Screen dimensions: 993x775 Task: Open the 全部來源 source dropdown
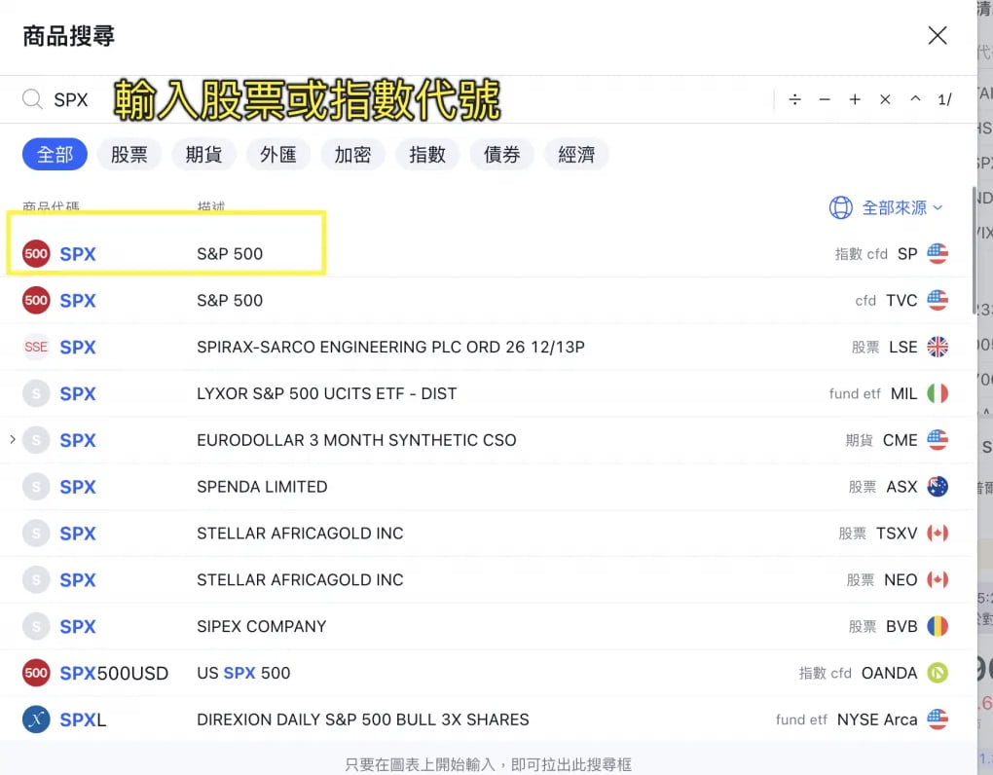click(x=897, y=207)
